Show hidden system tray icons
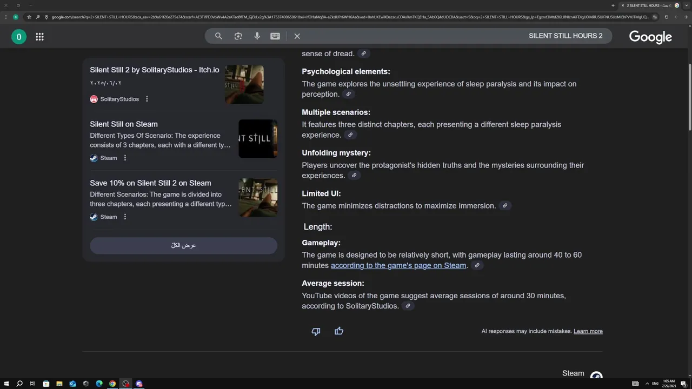This screenshot has height=389, width=692. coord(647,384)
